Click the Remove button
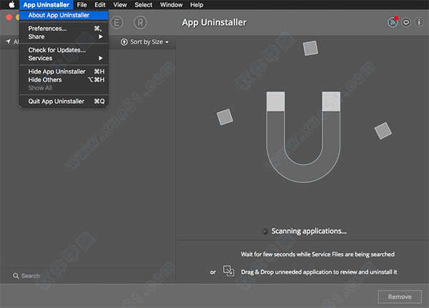 click(400, 297)
